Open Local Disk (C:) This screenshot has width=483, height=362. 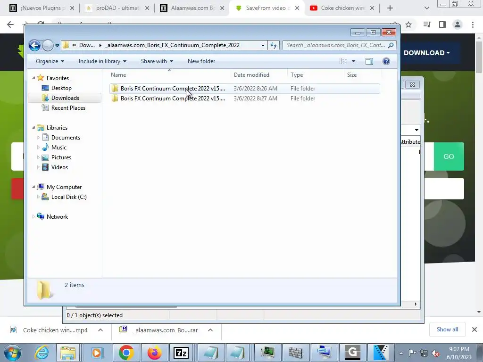click(69, 197)
